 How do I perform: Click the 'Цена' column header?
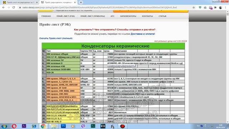coord(108,51)
